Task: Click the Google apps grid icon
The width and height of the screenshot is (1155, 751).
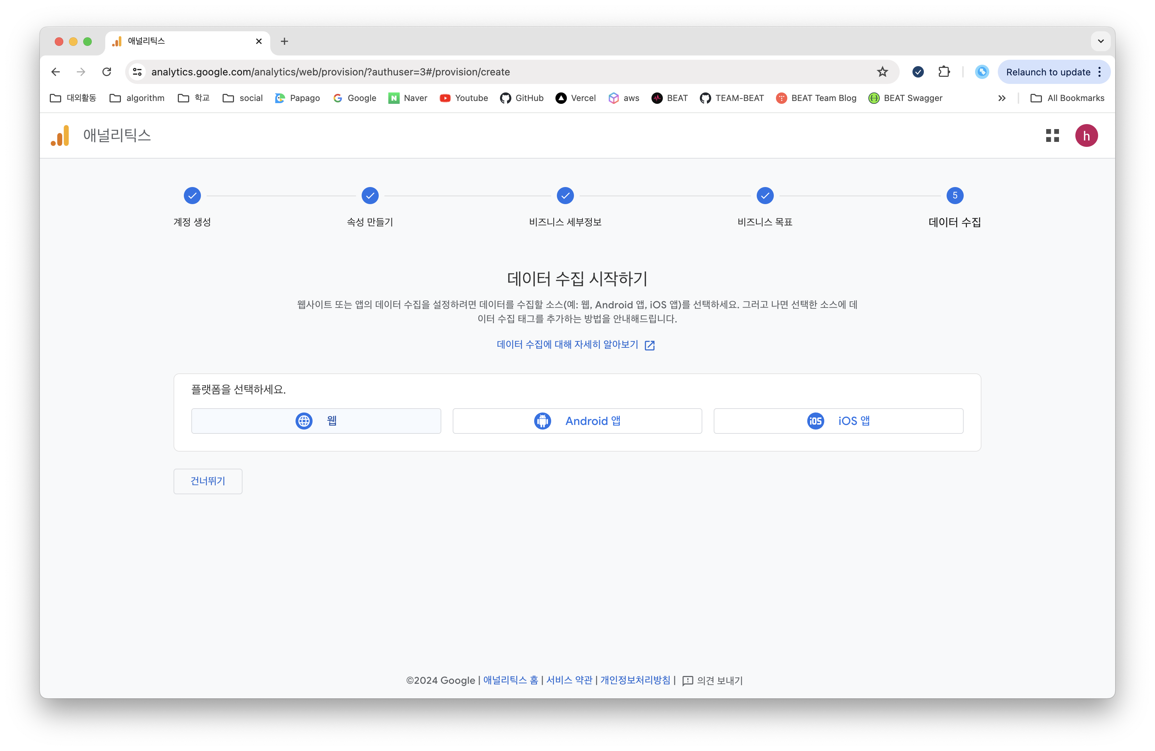Action: coord(1052,135)
